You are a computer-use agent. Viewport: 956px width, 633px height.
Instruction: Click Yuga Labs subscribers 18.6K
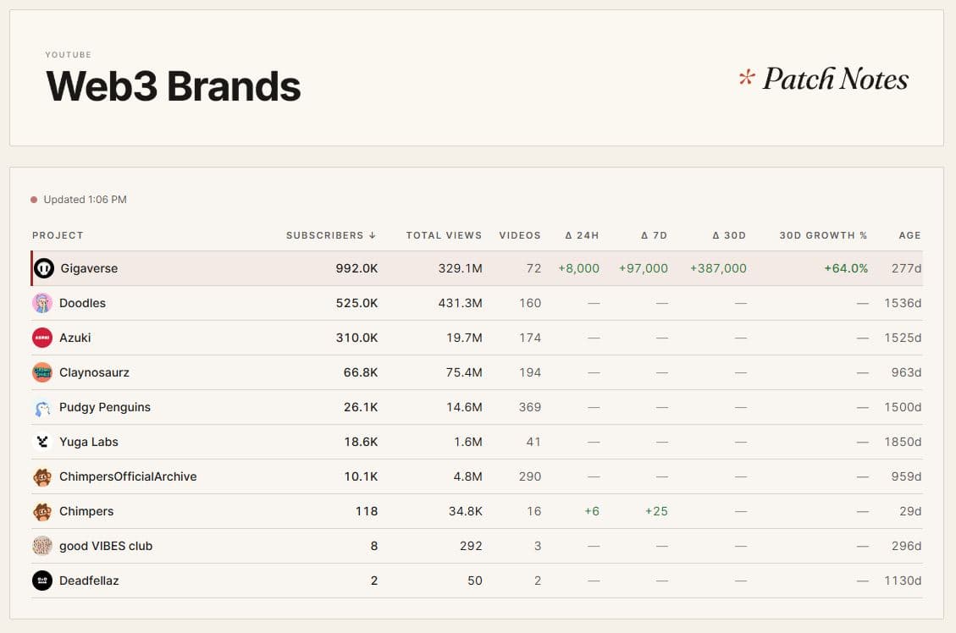[361, 442]
